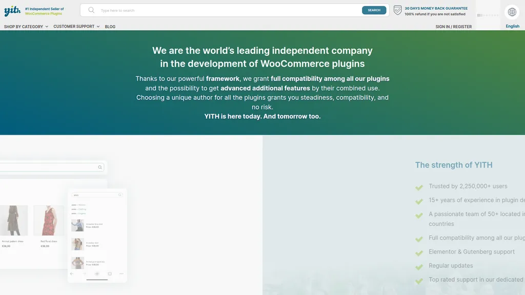525x295 pixels.
Task: Click the hero headline about WooCommerce plugins
Action: pos(262,57)
